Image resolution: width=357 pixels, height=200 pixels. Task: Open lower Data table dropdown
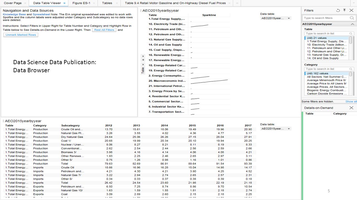point(276,129)
